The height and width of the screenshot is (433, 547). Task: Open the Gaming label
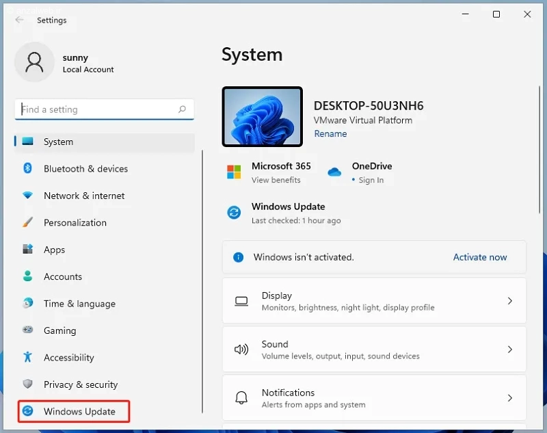[60, 330]
